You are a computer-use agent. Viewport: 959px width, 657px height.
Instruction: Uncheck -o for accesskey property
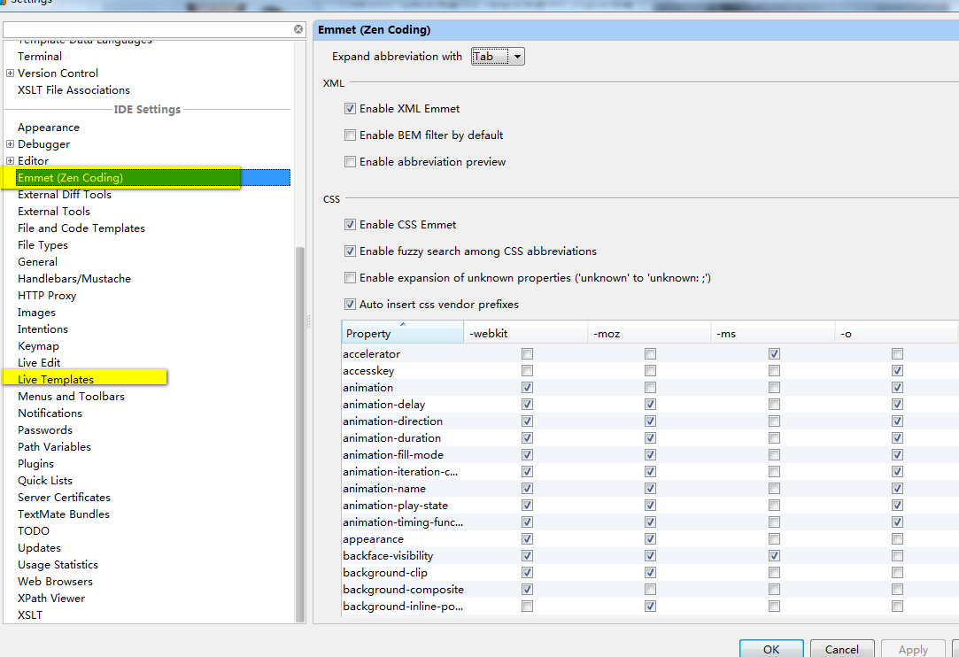(897, 371)
